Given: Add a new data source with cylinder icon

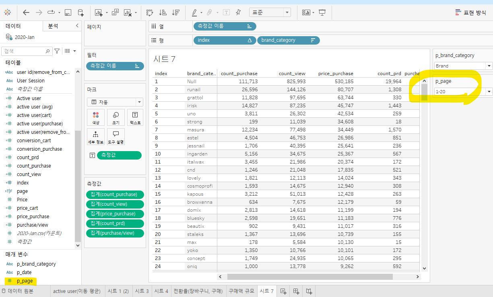Looking at the screenshot, I should coord(81,12).
